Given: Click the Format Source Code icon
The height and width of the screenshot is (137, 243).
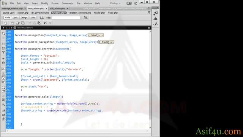Looking at the screenshot, I should (3, 119).
